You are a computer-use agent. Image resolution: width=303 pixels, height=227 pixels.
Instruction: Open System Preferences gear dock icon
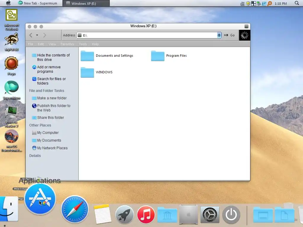[210, 215]
